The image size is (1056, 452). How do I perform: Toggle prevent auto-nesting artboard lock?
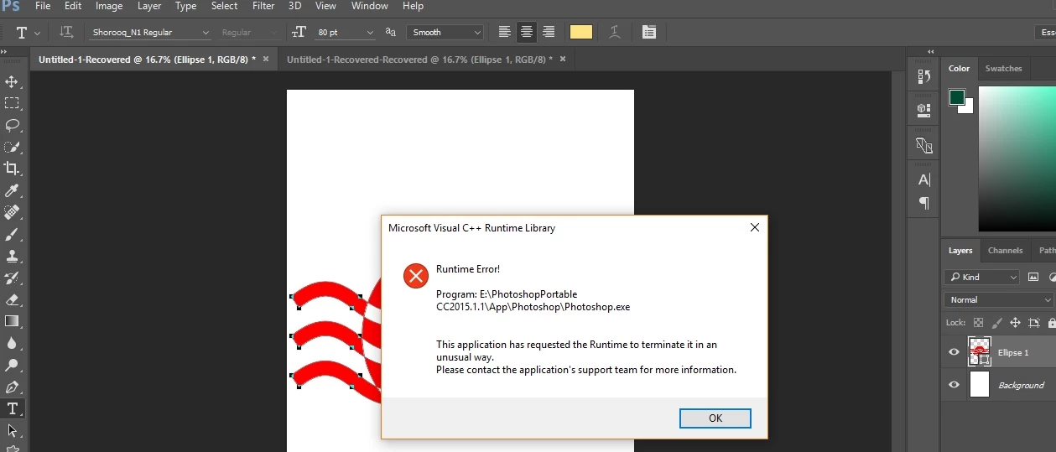click(x=1033, y=322)
